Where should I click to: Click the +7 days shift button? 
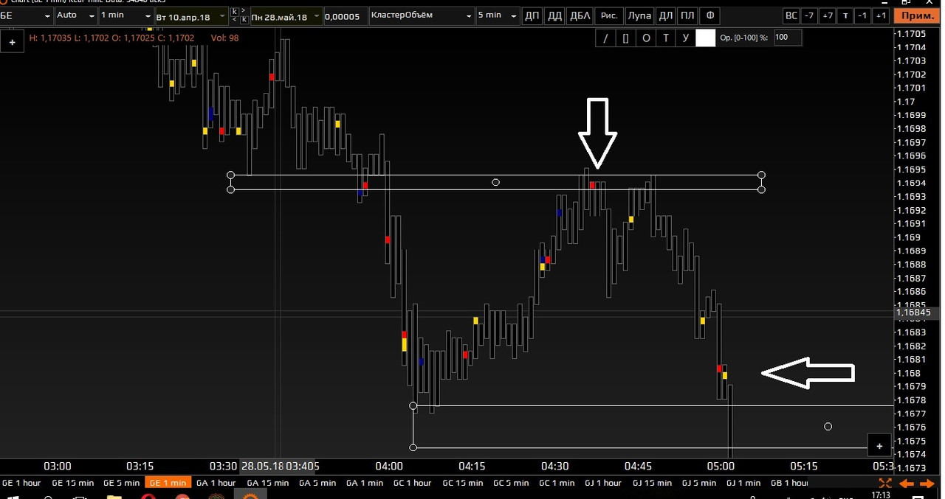click(827, 15)
